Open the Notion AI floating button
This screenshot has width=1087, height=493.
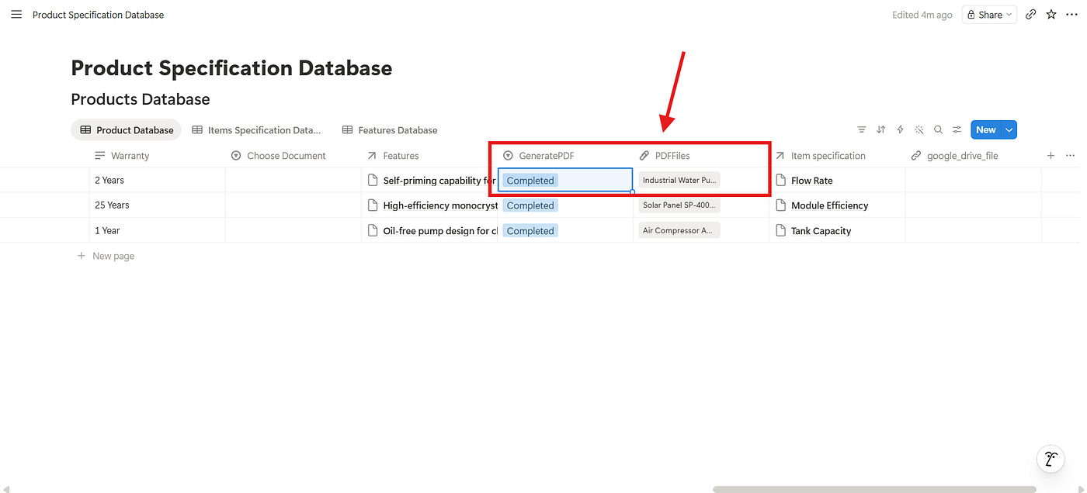click(x=1051, y=459)
